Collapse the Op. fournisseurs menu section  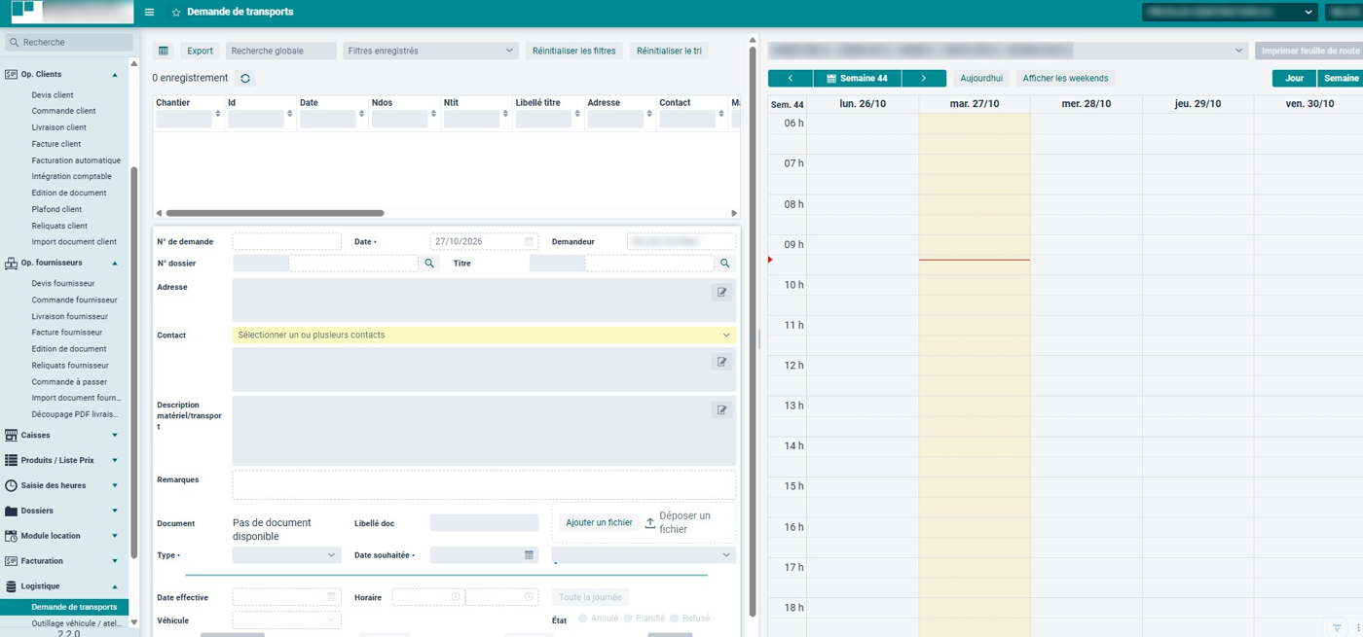(x=115, y=264)
